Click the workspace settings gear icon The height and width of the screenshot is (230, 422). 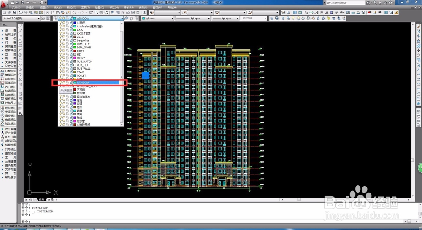43,18
